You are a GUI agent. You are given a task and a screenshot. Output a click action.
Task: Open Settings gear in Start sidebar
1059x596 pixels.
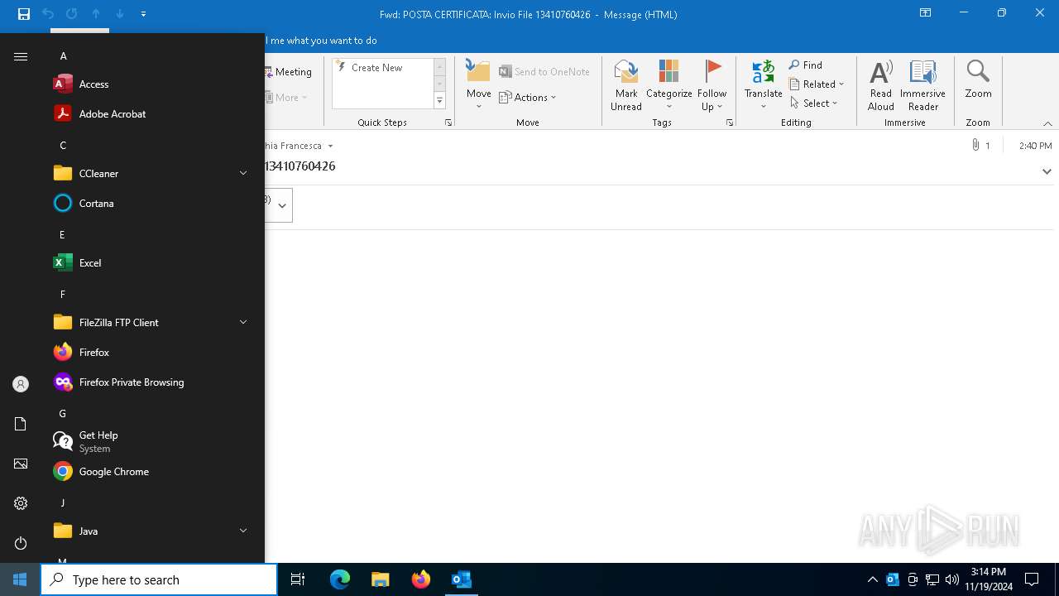tap(21, 503)
